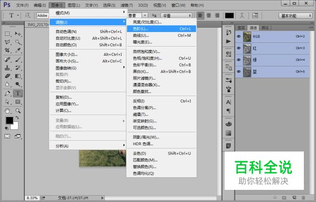
Task: Center text alignment
Action: pyautogui.click(x=209, y=16)
